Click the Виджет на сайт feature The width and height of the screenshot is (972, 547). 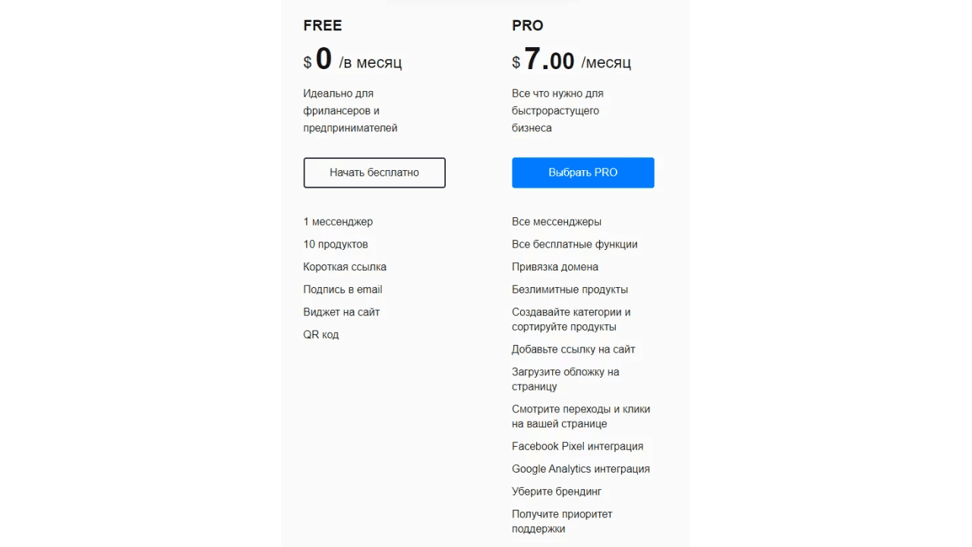[x=342, y=312]
